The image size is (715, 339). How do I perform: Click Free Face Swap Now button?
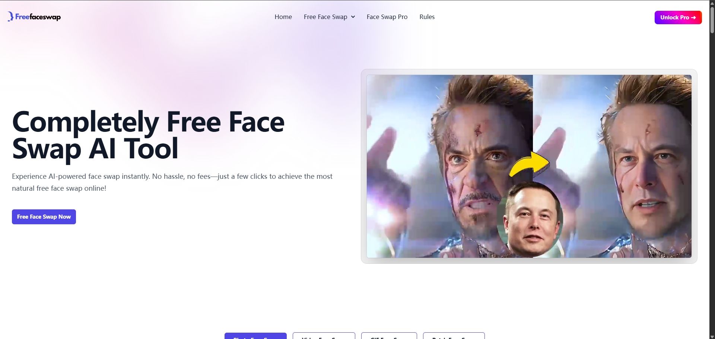44,217
